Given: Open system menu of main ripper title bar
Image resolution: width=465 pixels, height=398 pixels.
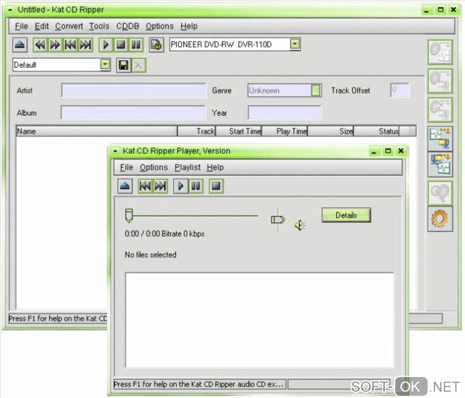Looking at the screenshot, I should [x=10, y=10].
